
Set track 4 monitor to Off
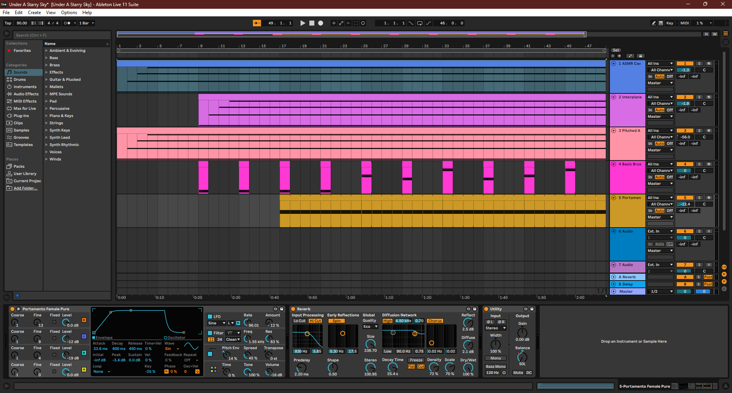(670, 177)
